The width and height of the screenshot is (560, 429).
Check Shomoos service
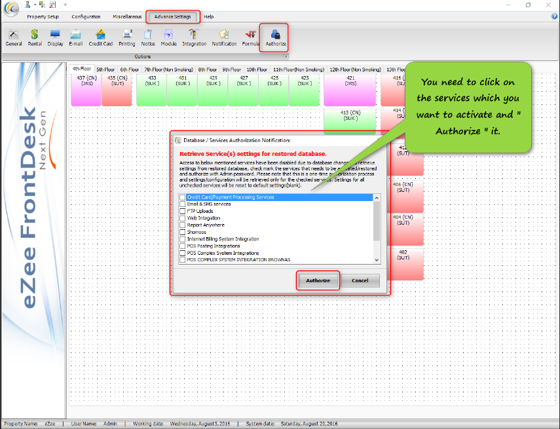183,232
